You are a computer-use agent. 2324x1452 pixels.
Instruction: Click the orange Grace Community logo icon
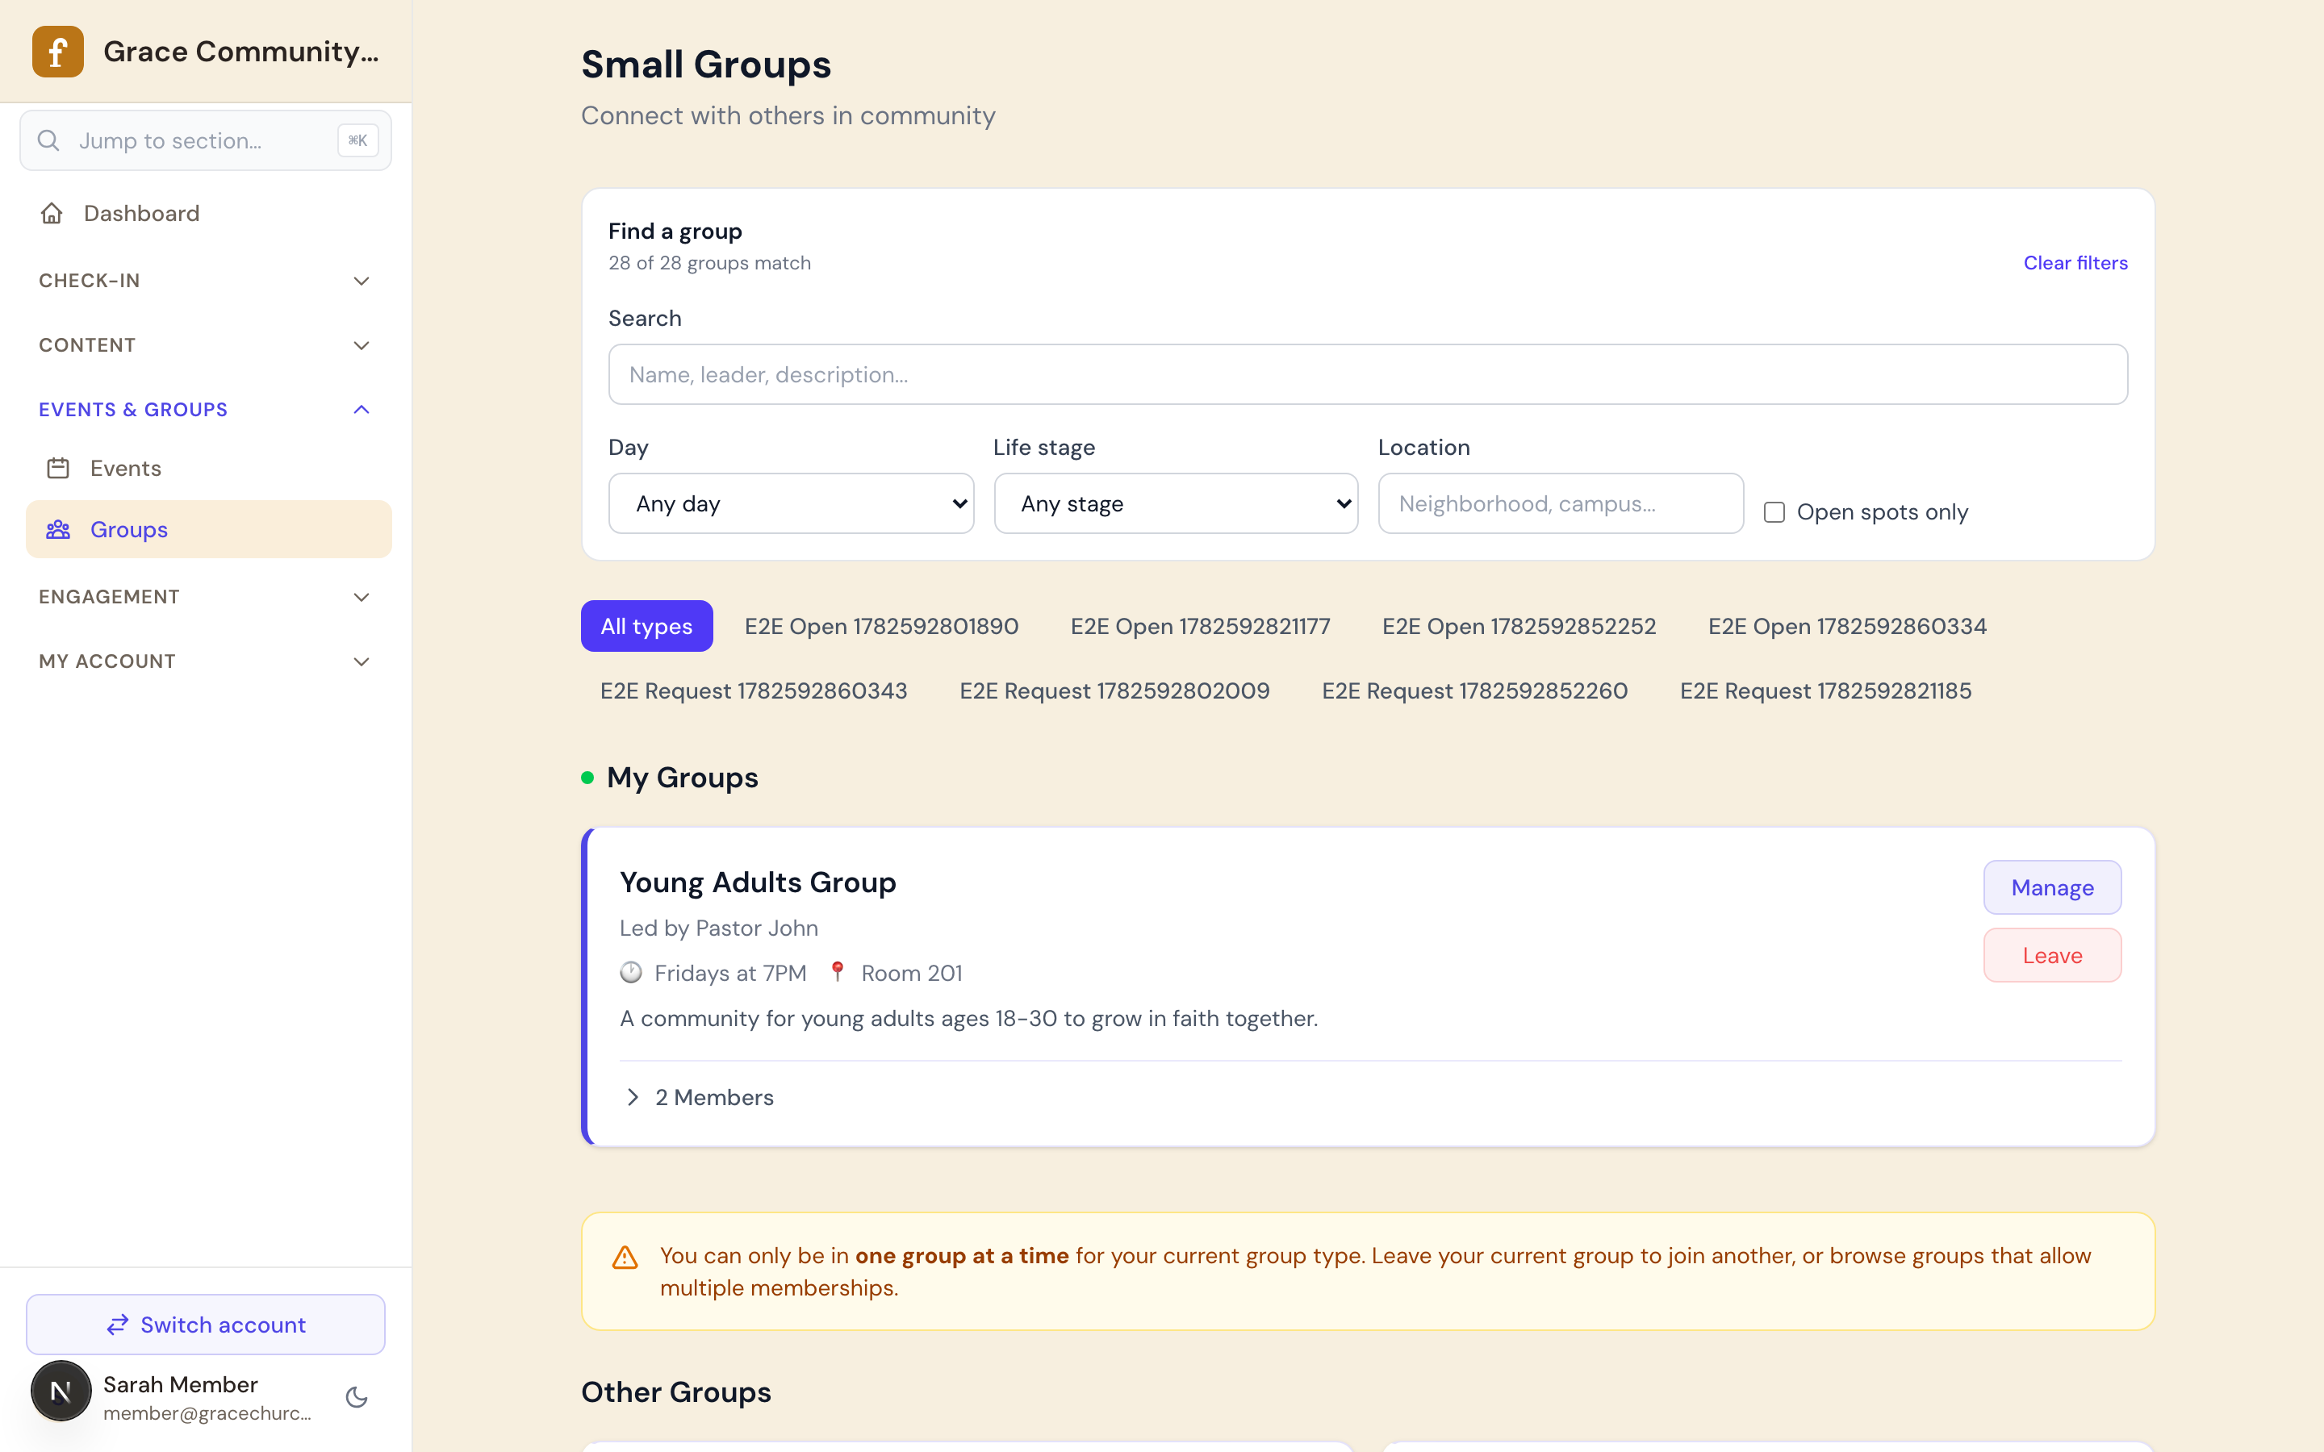point(57,52)
